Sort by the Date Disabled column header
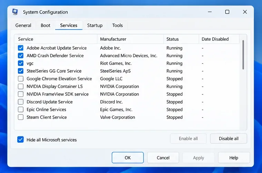The height and width of the screenshot is (173, 262). 219,39
